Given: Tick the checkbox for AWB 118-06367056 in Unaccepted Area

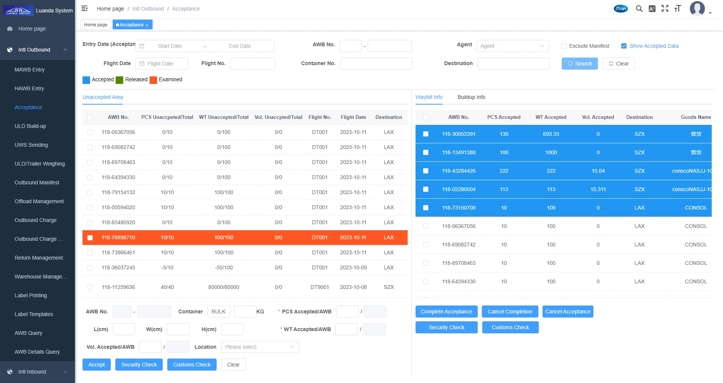Looking at the screenshot, I should click(x=90, y=132).
